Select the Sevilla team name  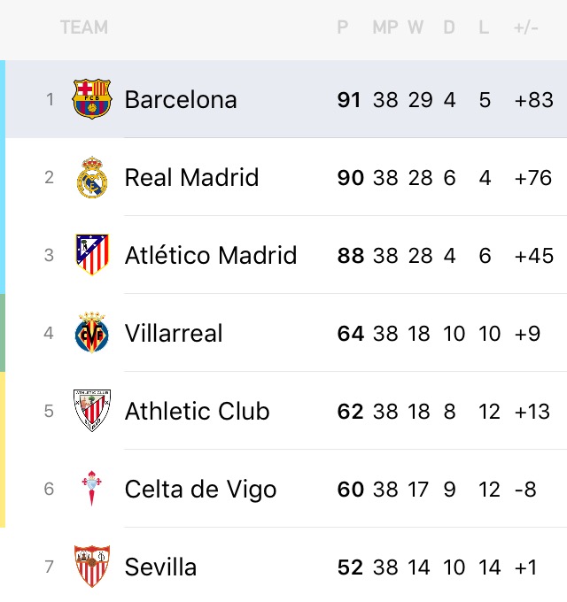pyautogui.click(x=160, y=567)
